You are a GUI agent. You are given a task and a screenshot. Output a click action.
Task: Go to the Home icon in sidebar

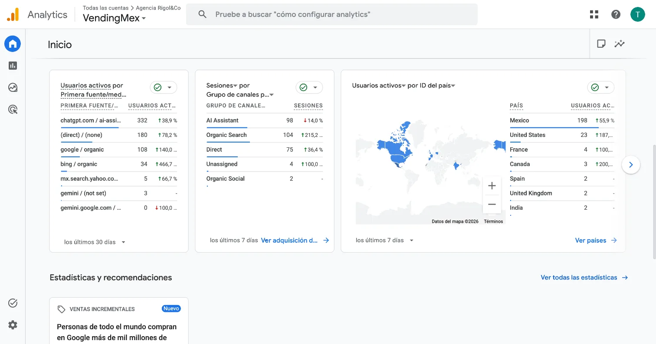click(13, 44)
